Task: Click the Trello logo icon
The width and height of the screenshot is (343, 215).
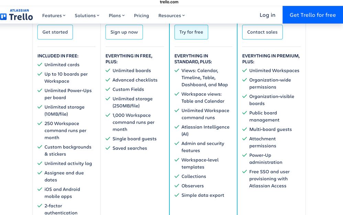Action: [x=3, y=17]
